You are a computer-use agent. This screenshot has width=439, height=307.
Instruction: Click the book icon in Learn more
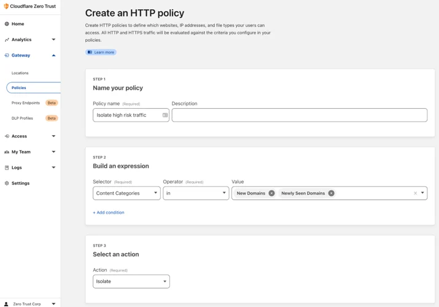point(90,52)
